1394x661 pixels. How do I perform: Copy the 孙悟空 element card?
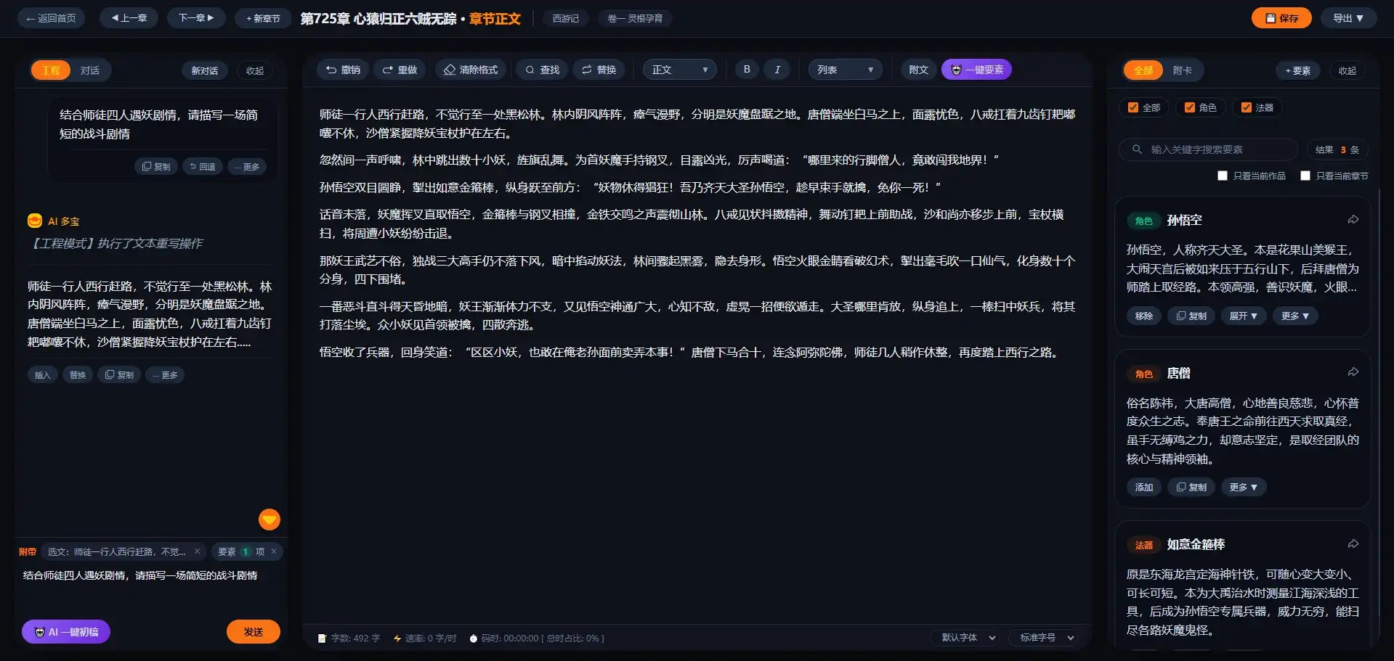[1191, 316]
